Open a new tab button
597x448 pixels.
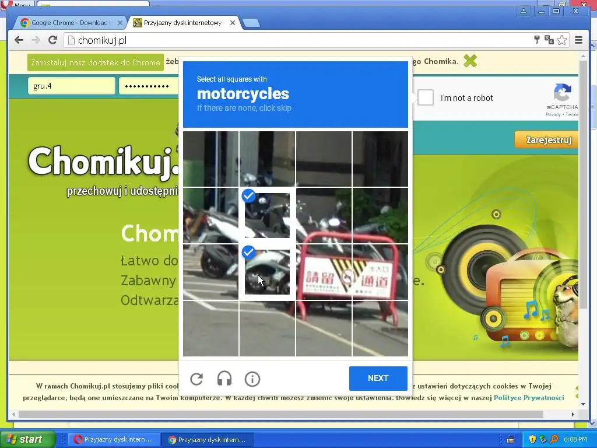pos(251,23)
